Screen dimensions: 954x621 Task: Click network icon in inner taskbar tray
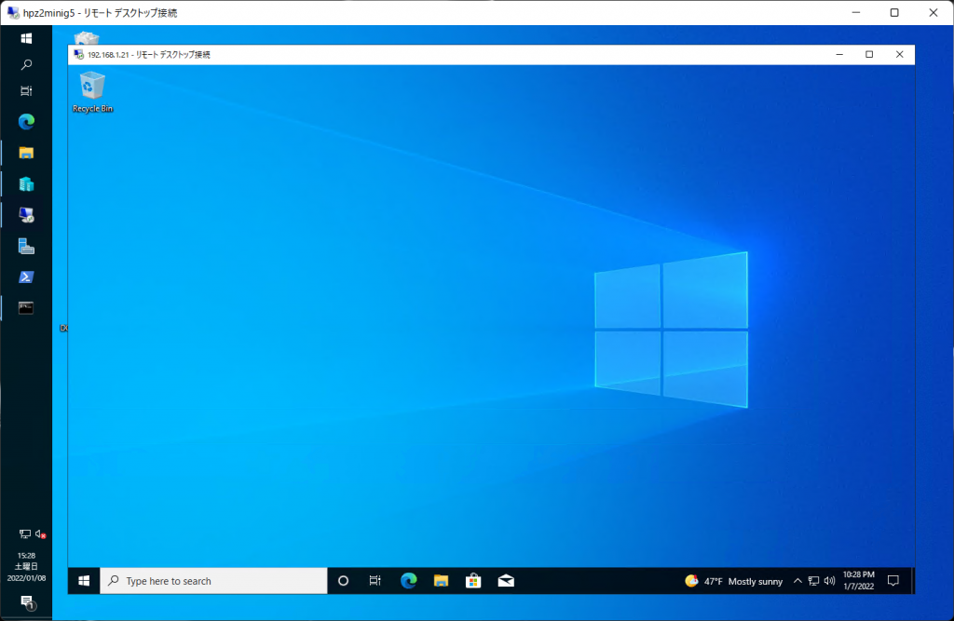pyautogui.click(x=813, y=581)
